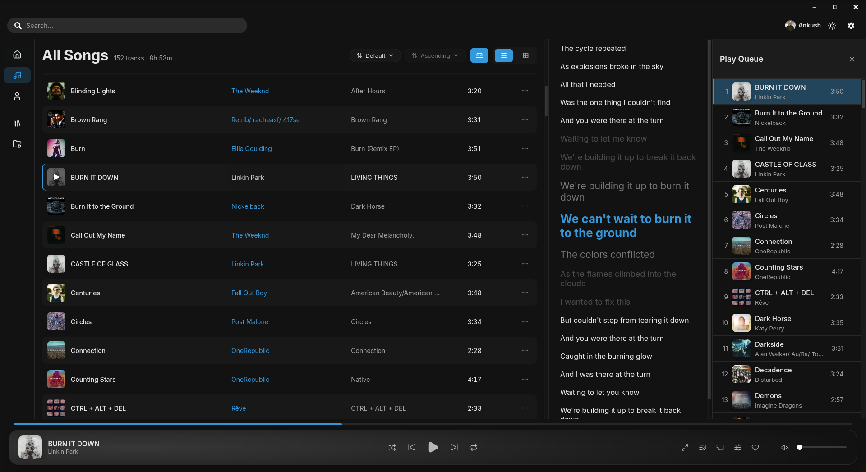
Task: Open the settings gear icon
Action: [x=851, y=26]
